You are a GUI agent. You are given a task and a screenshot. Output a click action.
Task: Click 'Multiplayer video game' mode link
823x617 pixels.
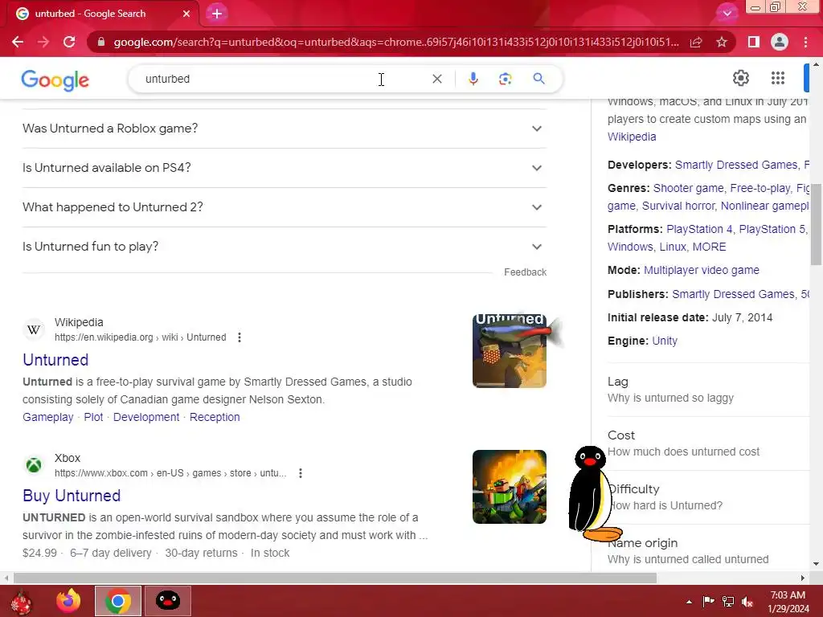tap(701, 270)
